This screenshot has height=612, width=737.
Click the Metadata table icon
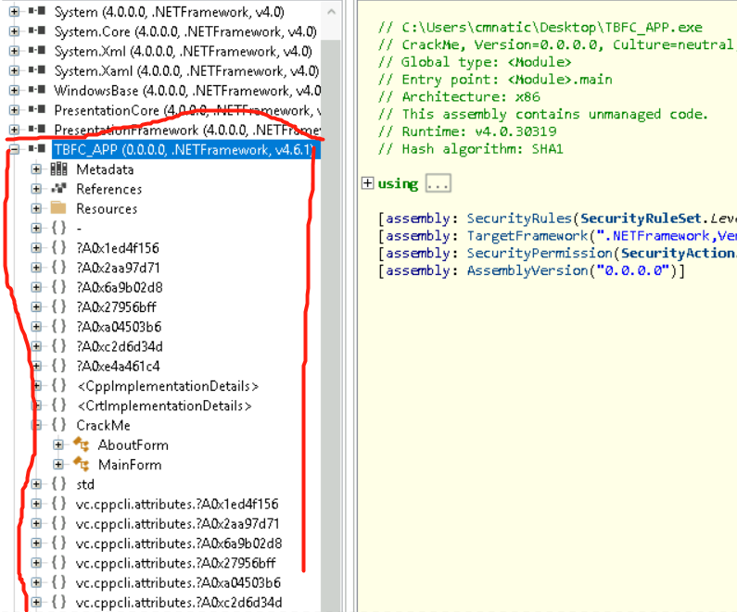(58, 169)
